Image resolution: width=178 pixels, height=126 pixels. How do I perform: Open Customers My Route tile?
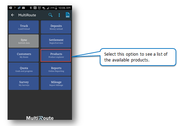[x=24, y=55]
